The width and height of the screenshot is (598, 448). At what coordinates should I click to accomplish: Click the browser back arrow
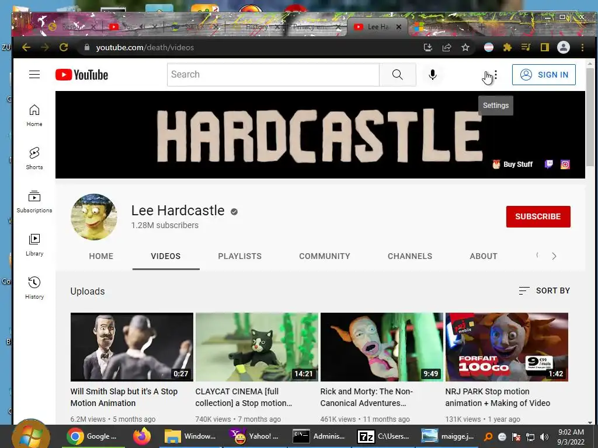click(x=26, y=47)
